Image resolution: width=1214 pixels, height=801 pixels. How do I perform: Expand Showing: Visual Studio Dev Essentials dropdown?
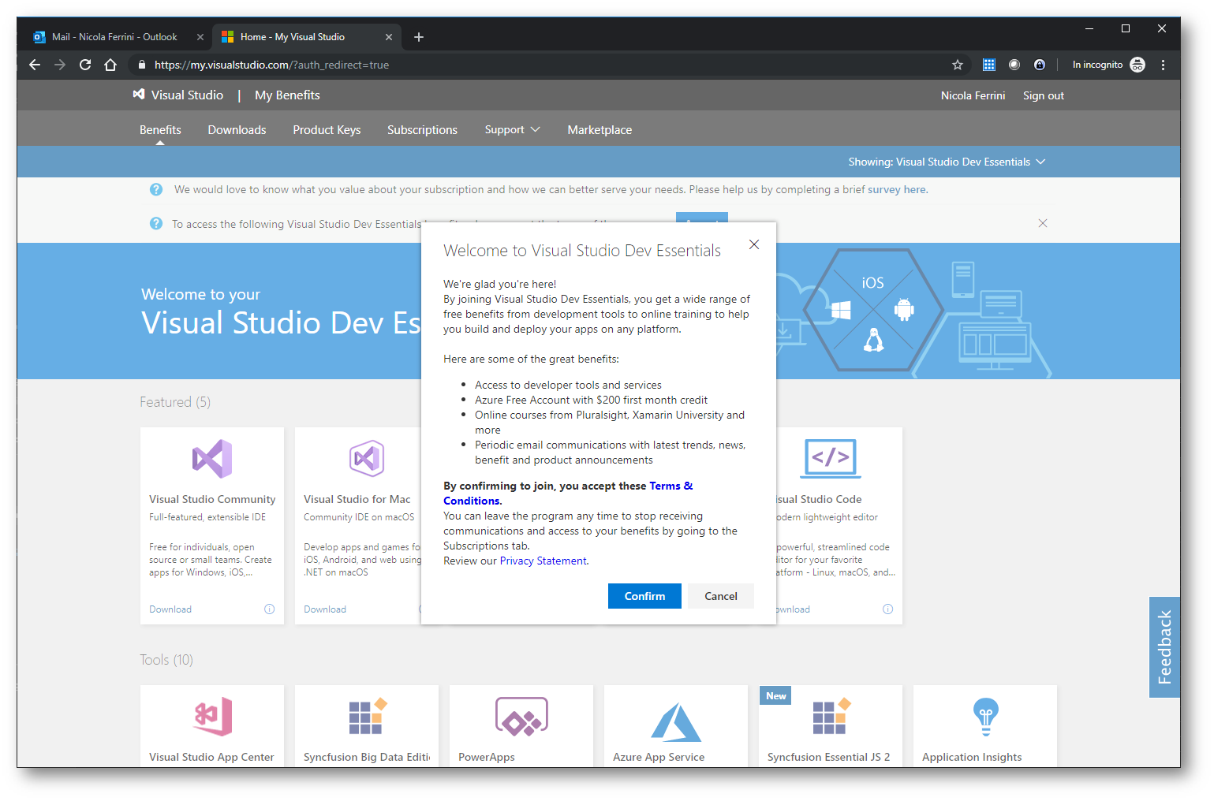tap(947, 162)
